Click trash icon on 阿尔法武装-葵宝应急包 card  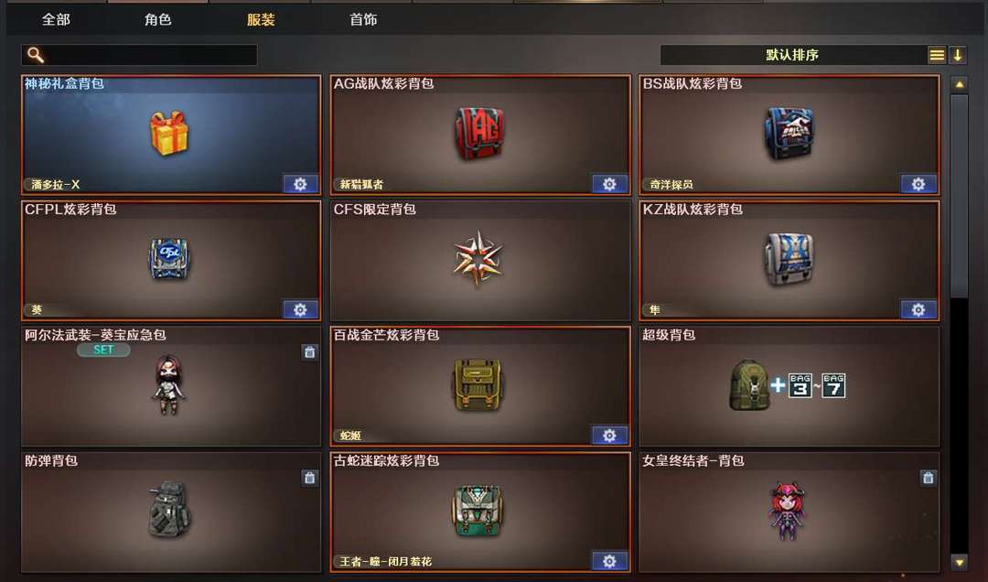coord(309,351)
